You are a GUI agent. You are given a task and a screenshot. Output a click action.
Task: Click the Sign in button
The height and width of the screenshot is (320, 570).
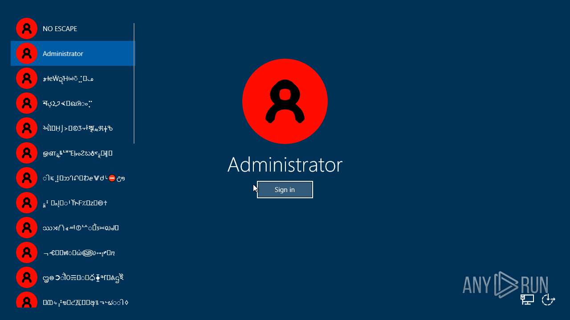click(x=285, y=190)
